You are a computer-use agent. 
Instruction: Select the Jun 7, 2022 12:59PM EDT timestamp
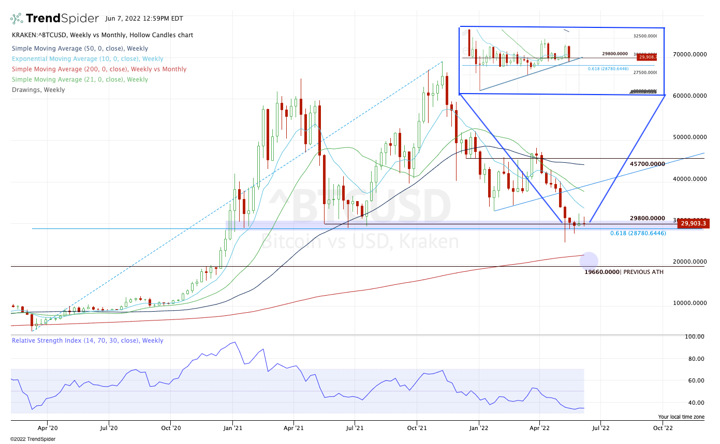coord(144,18)
